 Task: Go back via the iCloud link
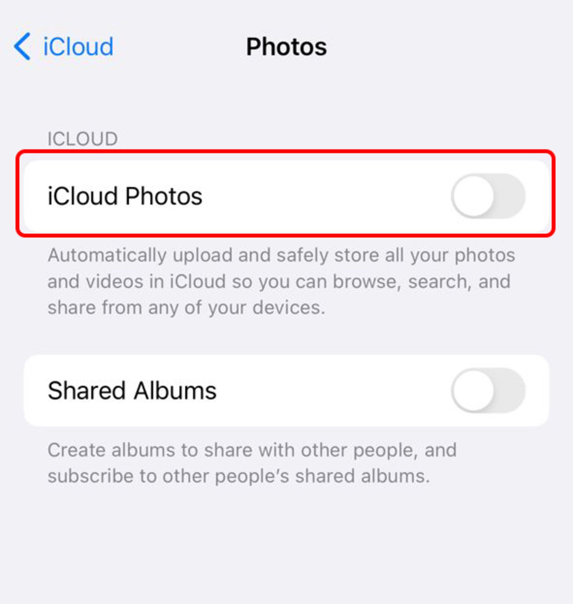click(x=78, y=47)
